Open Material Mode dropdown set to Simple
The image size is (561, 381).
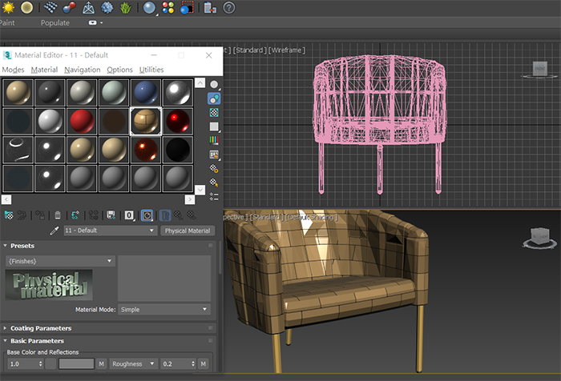pos(164,309)
